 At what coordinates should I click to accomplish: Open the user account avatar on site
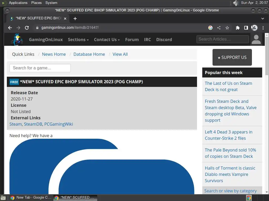tap(256, 40)
